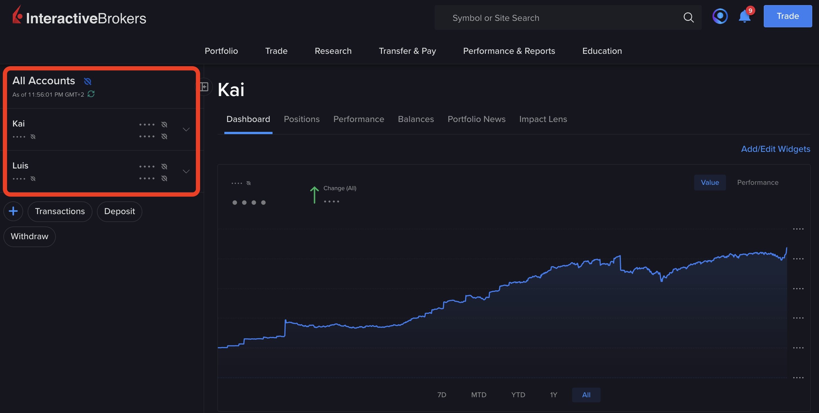
Task: Click inside the Symbol or Site Search field
Action: 541,17
